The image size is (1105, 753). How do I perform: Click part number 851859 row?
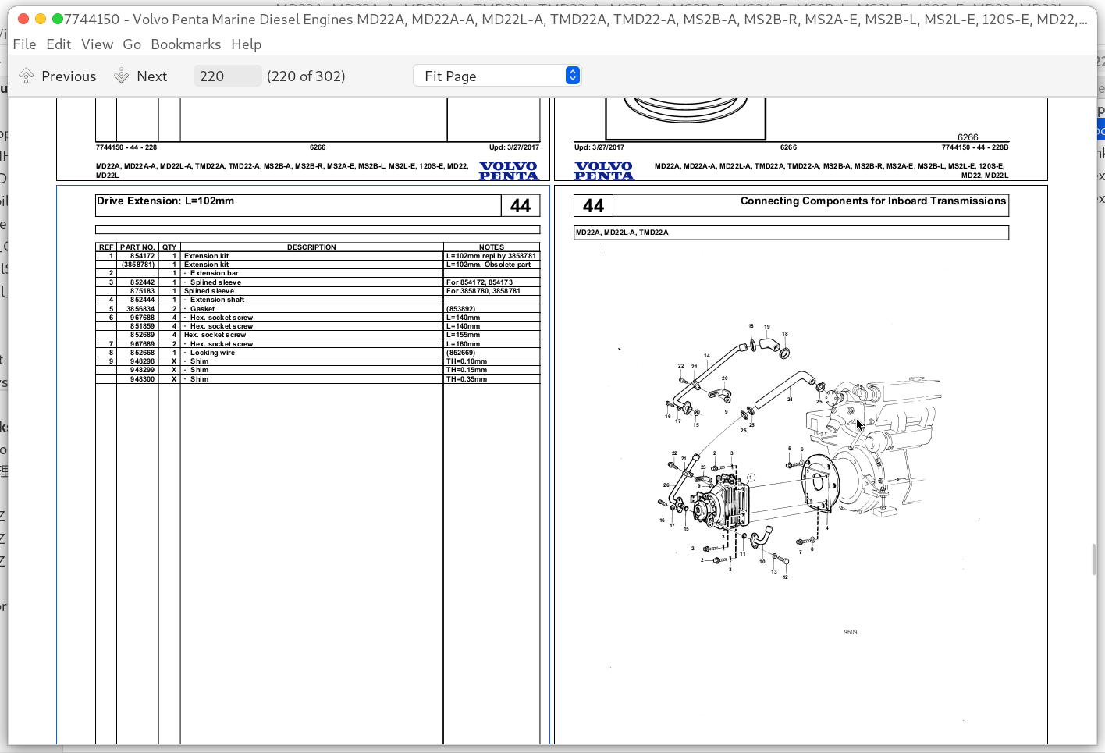coord(318,326)
